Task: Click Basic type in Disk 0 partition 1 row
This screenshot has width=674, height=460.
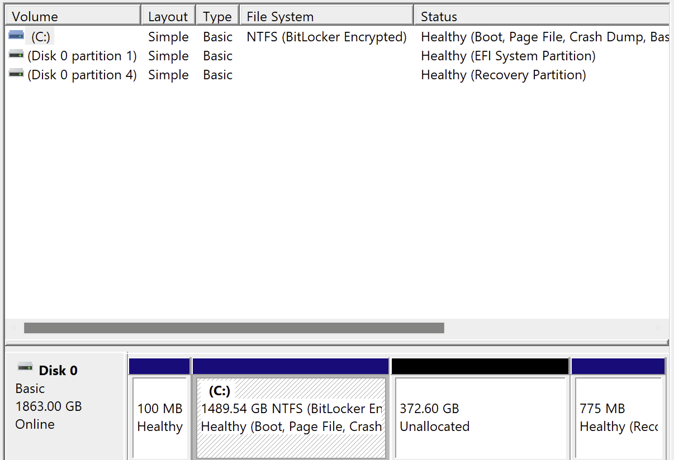Action: point(217,56)
